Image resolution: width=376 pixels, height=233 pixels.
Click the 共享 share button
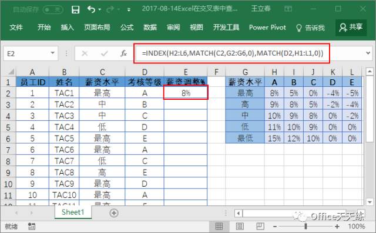(x=351, y=28)
